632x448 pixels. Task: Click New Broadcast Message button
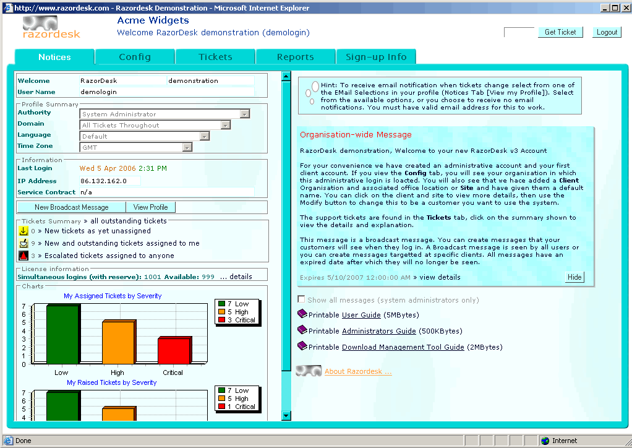coord(71,207)
